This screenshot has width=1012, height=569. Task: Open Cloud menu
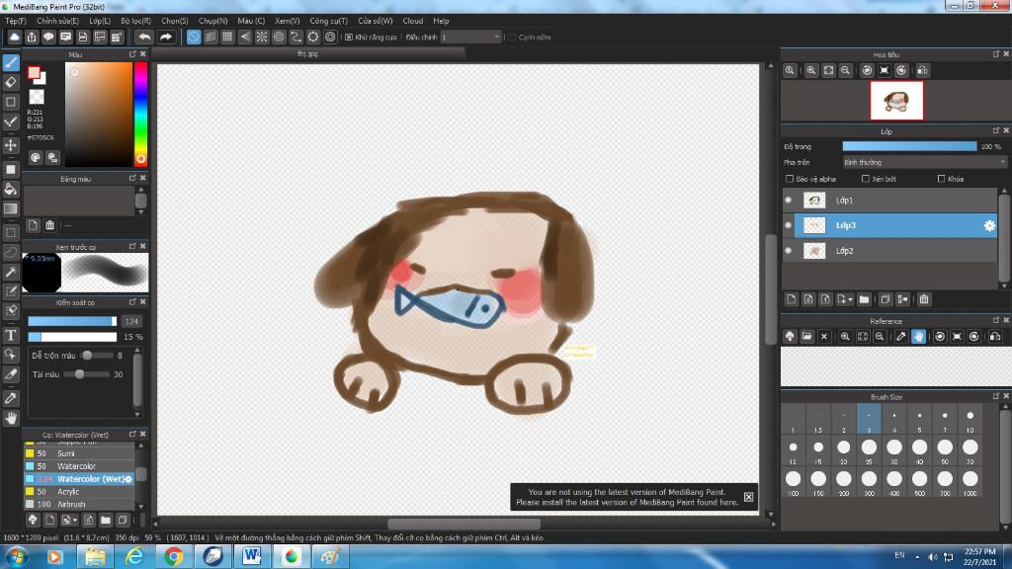[x=412, y=21]
